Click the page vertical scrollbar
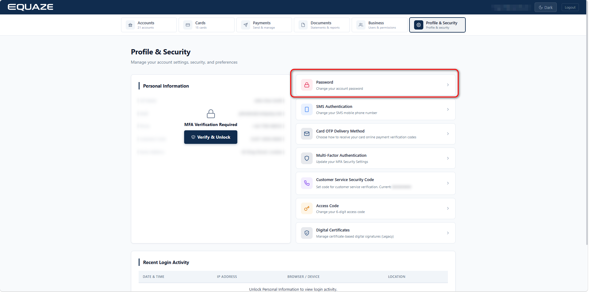The height and width of the screenshot is (292, 589). 587,129
